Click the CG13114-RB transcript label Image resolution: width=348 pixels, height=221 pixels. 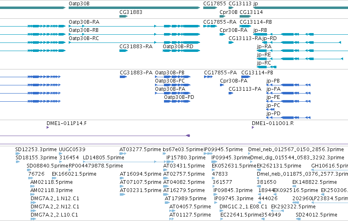point(256,22)
